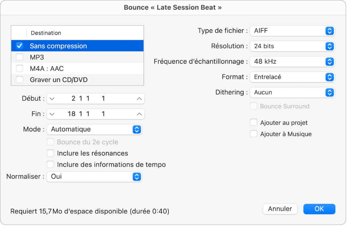Check Inclure les résonances

(50, 153)
